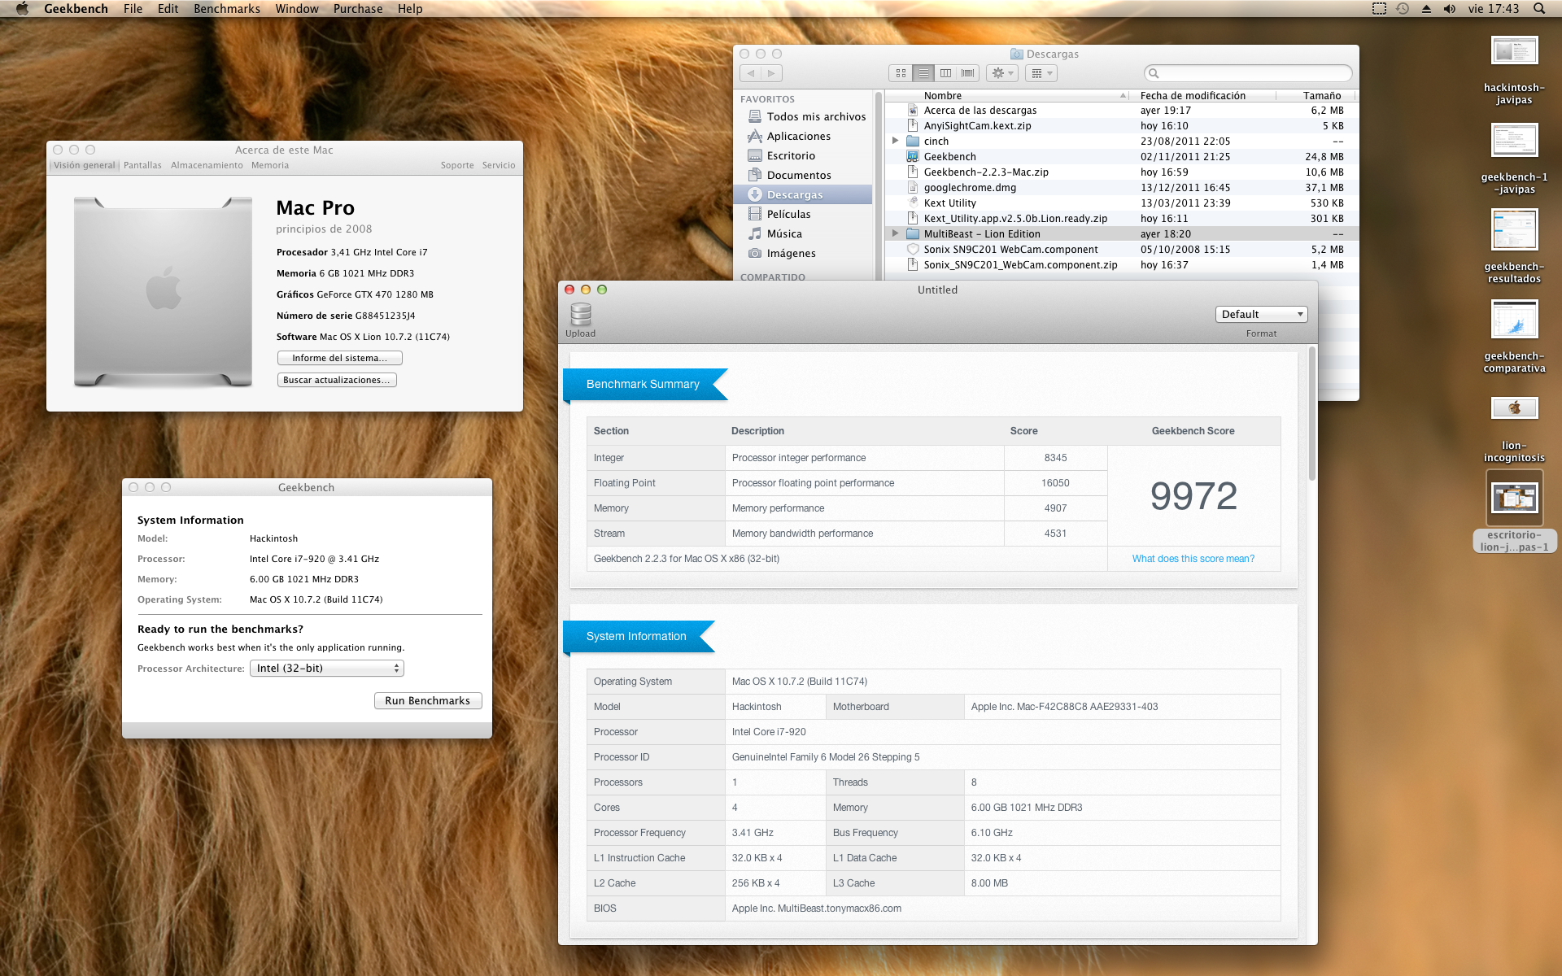Viewport: 1562px width, 976px height.
Task: Select Acerca de las descargas file
Action: point(1121,110)
